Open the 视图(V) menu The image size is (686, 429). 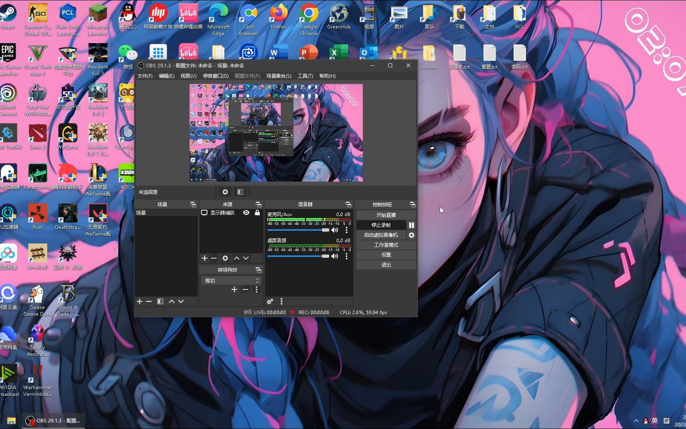click(x=188, y=76)
